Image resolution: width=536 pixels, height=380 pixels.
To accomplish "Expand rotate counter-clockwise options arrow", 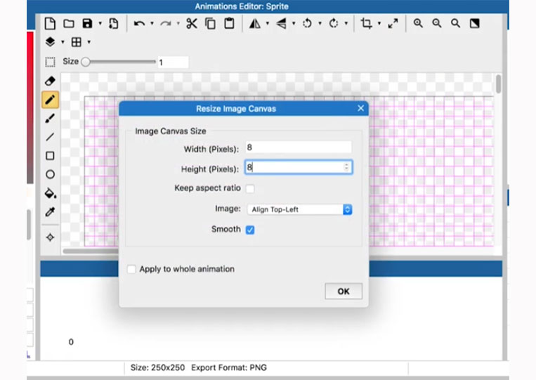I will pyautogui.click(x=320, y=24).
